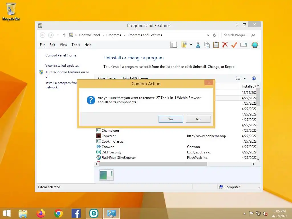Select Coowon in the program list
292x219 pixels.
[x=108, y=147]
